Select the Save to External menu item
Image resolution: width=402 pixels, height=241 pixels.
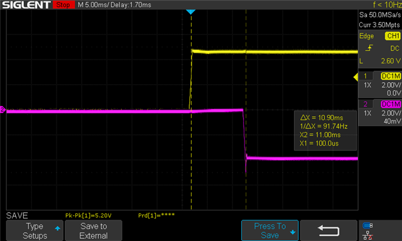[x=94, y=230]
